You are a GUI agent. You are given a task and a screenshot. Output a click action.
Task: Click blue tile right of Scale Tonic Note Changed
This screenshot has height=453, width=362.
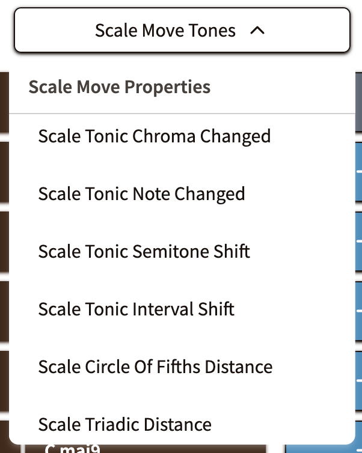(358, 171)
